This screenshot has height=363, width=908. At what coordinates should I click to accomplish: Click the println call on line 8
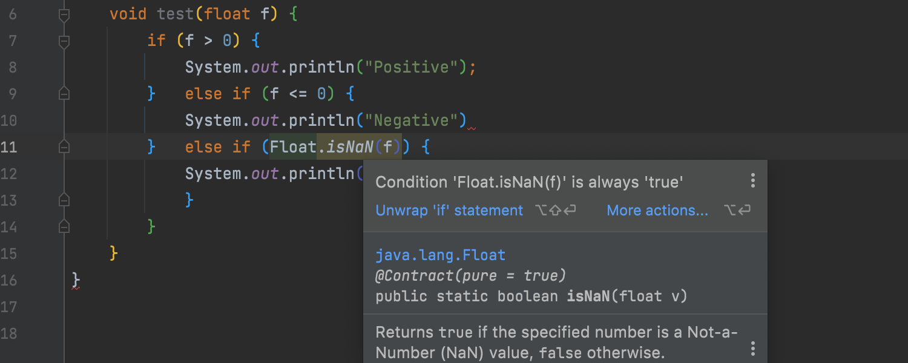(x=321, y=67)
